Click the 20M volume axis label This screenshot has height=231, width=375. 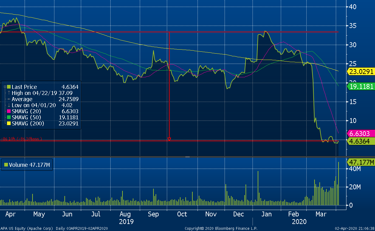355,187
